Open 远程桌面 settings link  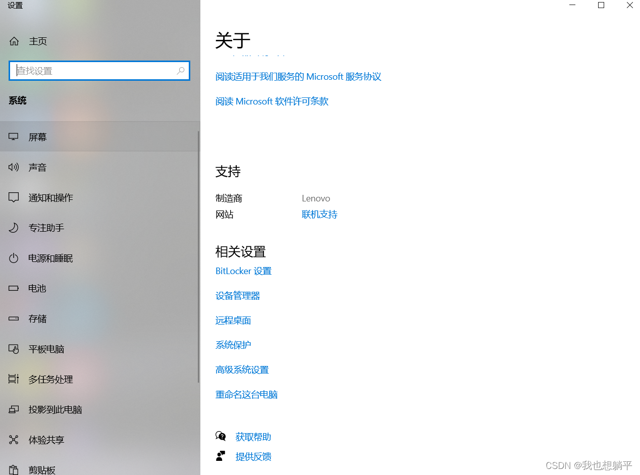233,321
